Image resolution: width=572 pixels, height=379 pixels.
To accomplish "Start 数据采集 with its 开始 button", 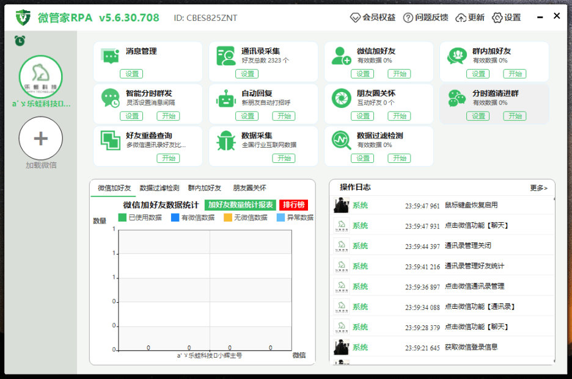I will 284,158.
